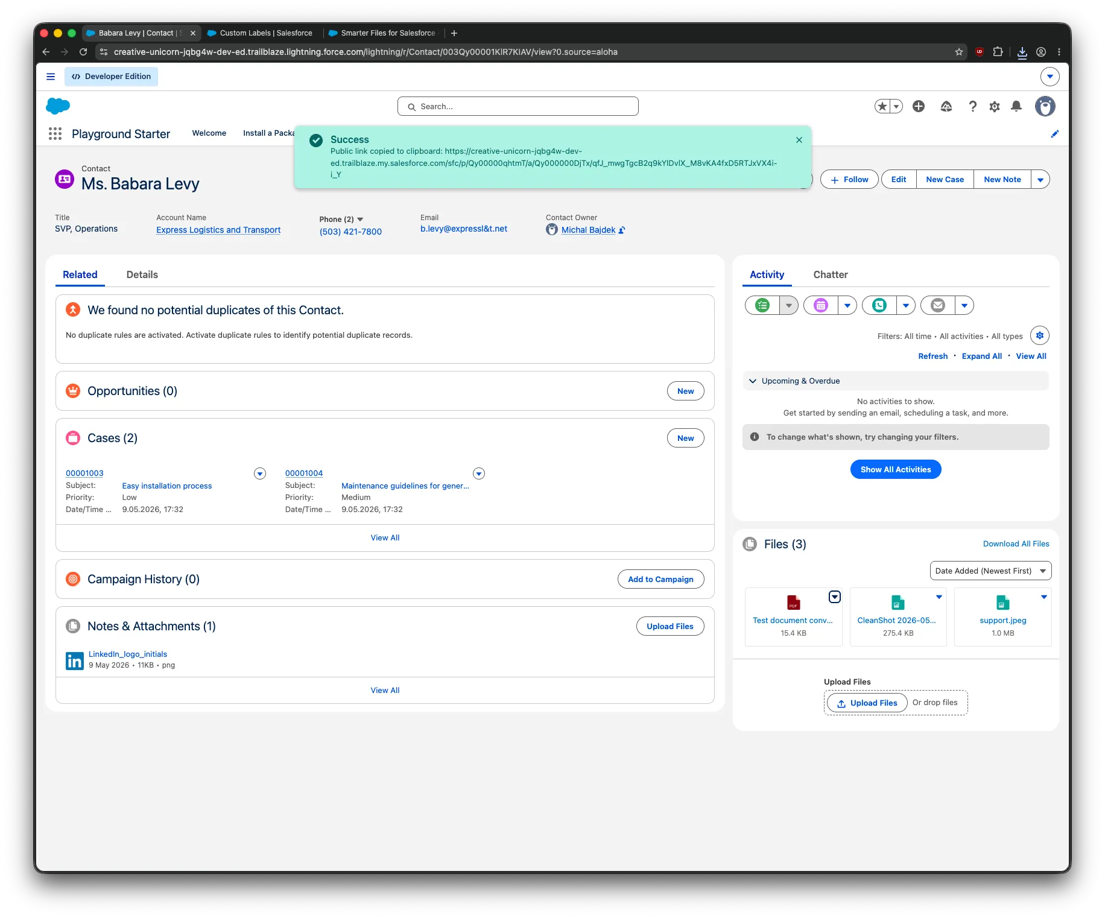
Task: Open the Notifications bell icon
Action: [x=1016, y=106]
